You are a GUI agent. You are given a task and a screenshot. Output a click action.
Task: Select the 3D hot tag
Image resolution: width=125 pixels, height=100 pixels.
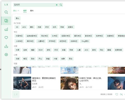coord(17,27)
